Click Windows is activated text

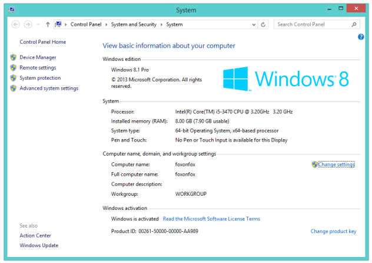(135, 219)
